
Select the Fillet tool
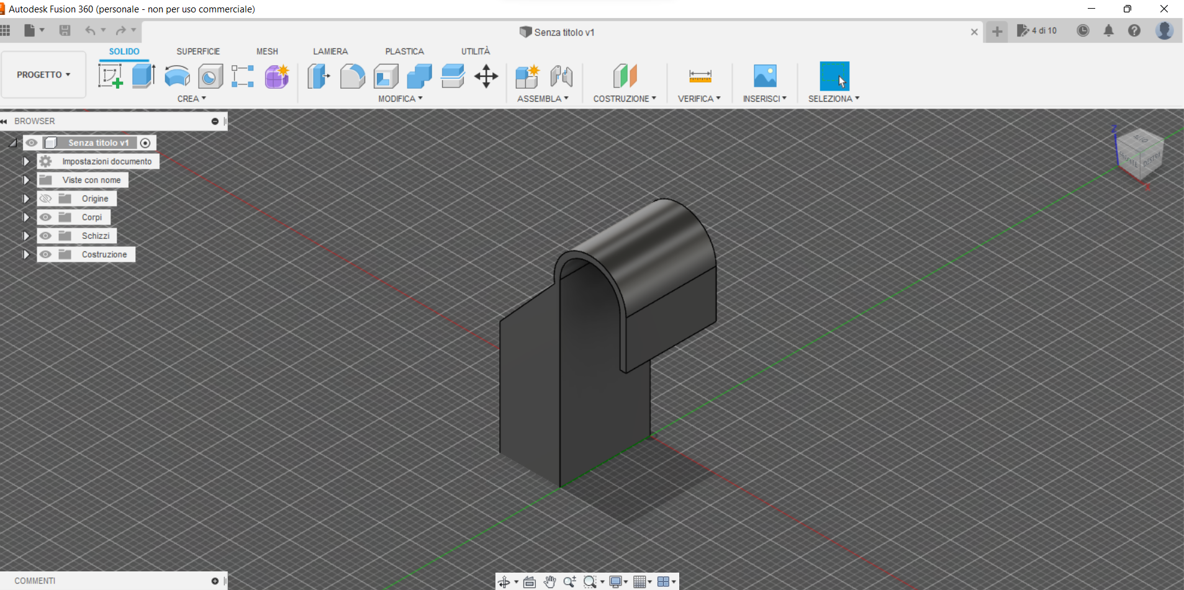[352, 76]
